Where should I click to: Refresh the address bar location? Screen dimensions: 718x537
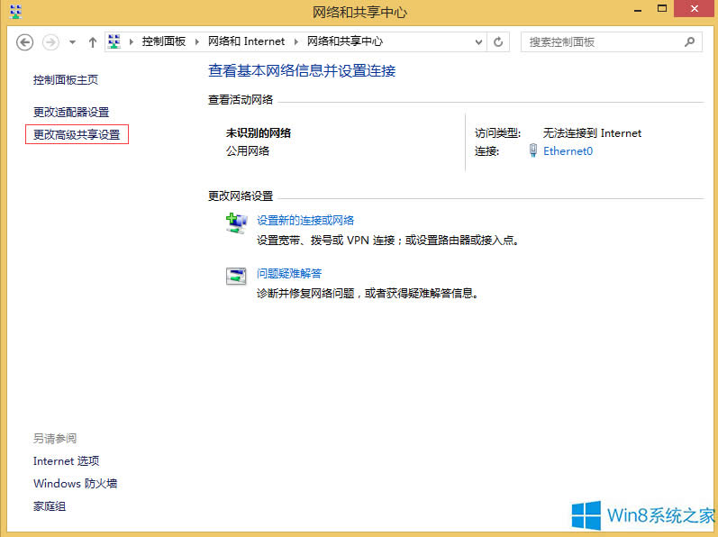(499, 41)
